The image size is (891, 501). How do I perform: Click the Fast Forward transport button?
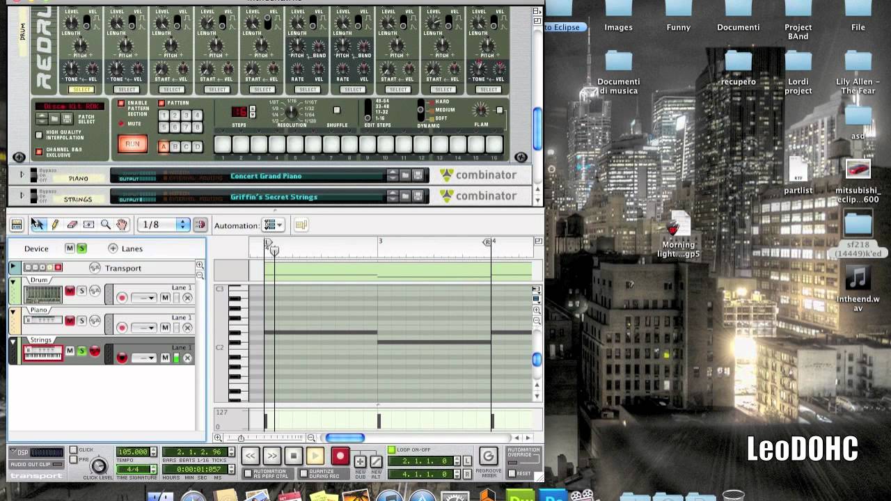pyautogui.click(x=271, y=456)
